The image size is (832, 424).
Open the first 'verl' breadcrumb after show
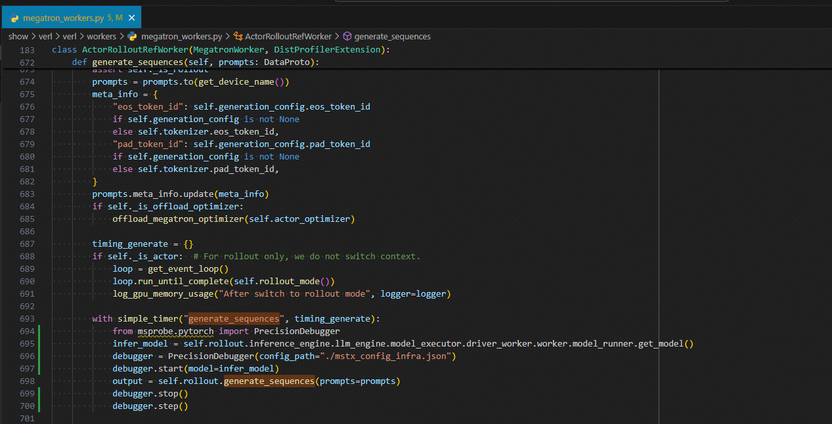45,37
